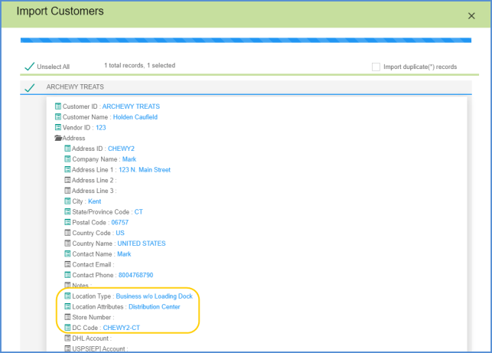Viewport: 492px width, 353px height.
Task: Click the DC Code value CHEWY2-CT
Action: [x=122, y=328]
